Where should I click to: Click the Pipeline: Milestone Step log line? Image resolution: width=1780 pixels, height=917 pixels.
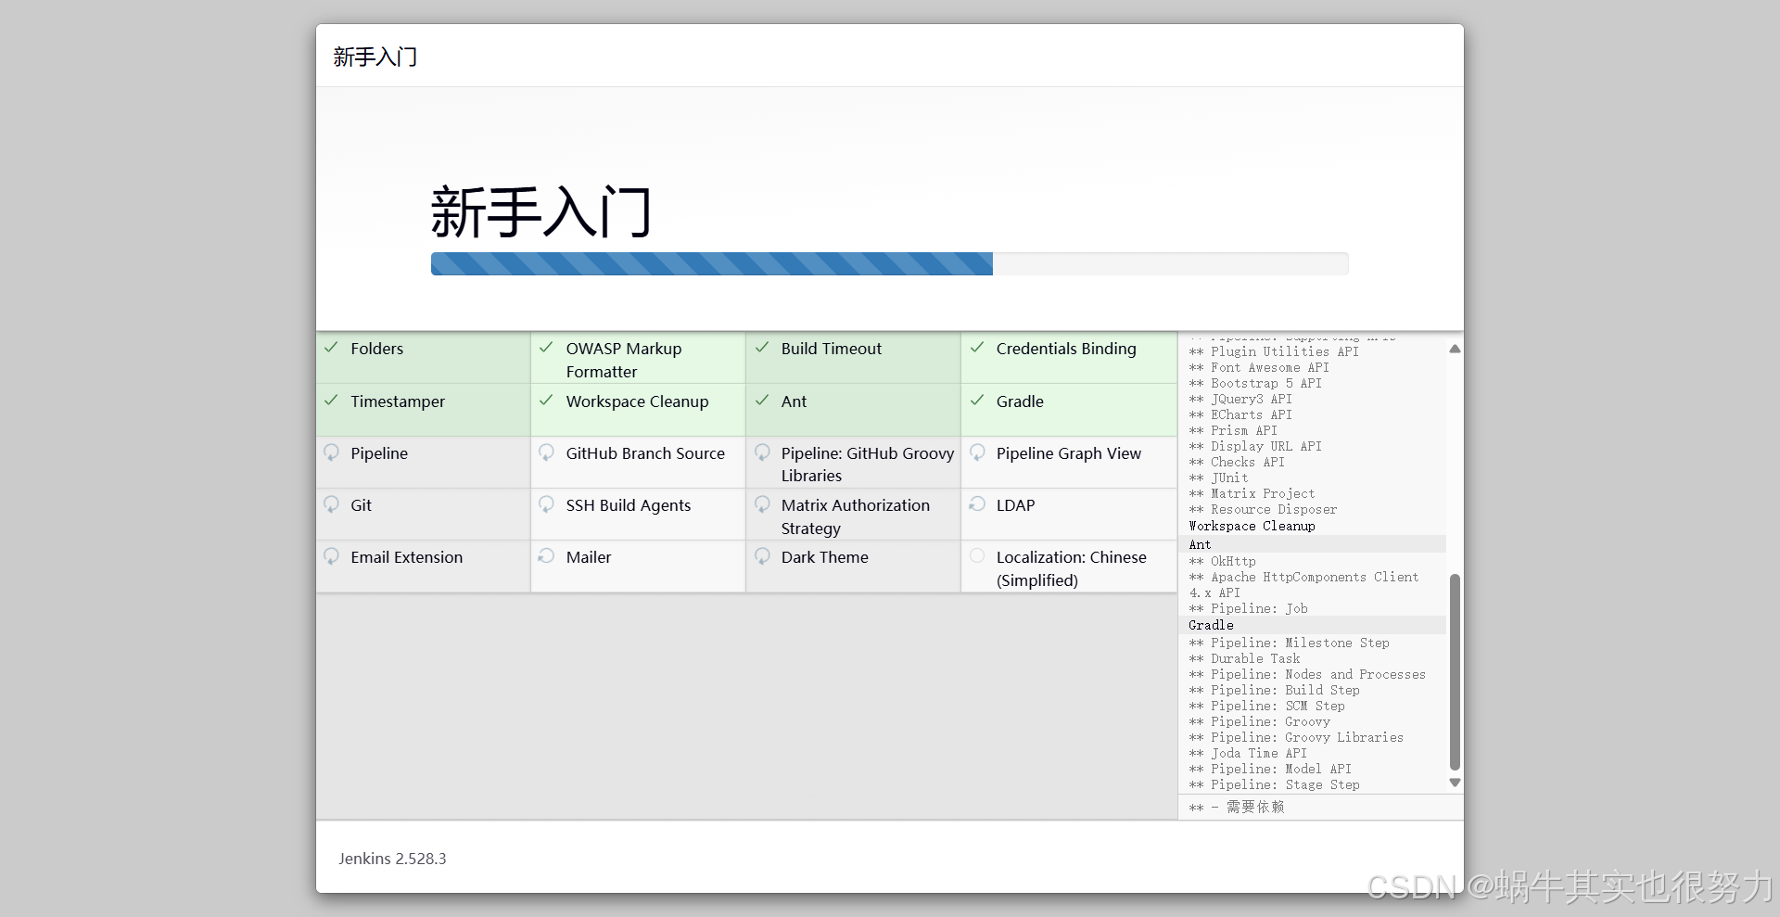(x=1289, y=643)
